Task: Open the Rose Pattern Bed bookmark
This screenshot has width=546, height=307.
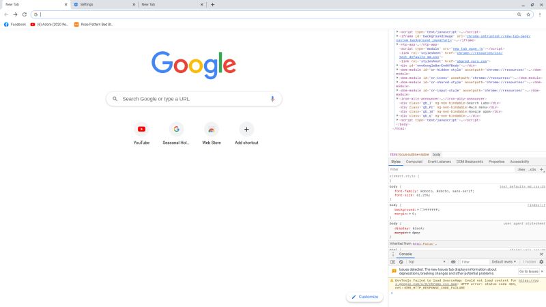Action: (94, 25)
